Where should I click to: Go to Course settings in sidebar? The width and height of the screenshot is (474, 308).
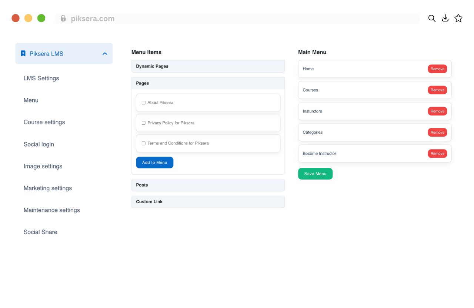tap(44, 122)
